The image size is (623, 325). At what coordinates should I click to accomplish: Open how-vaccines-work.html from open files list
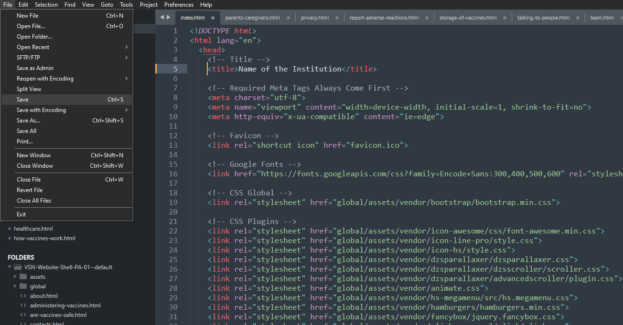(x=44, y=238)
